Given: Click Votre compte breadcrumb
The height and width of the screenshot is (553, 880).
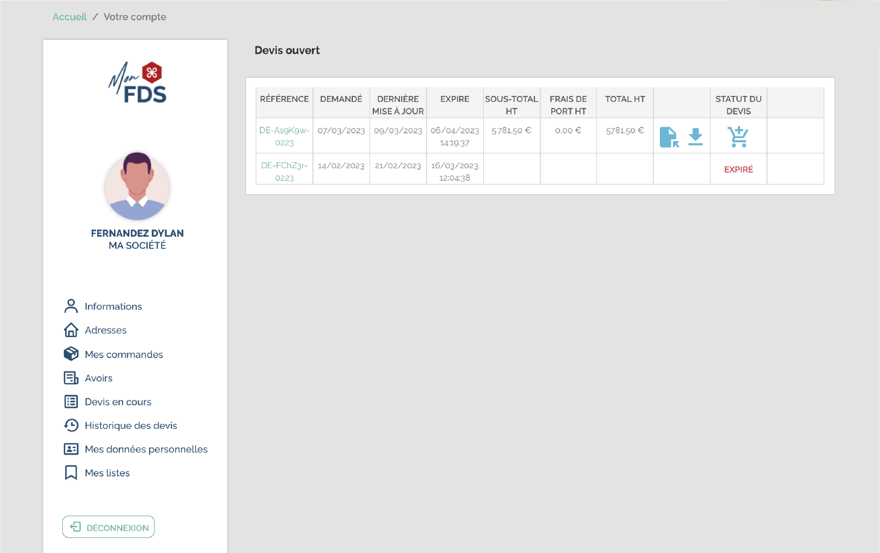Looking at the screenshot, I should (135, 17).
